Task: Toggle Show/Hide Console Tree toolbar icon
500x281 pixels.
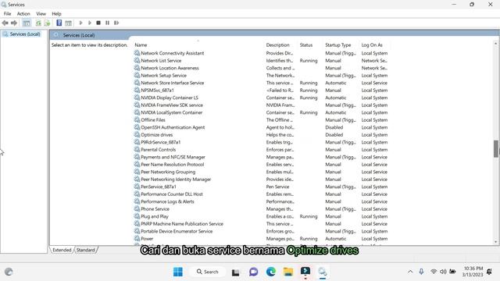Action: tap(27, 23)
